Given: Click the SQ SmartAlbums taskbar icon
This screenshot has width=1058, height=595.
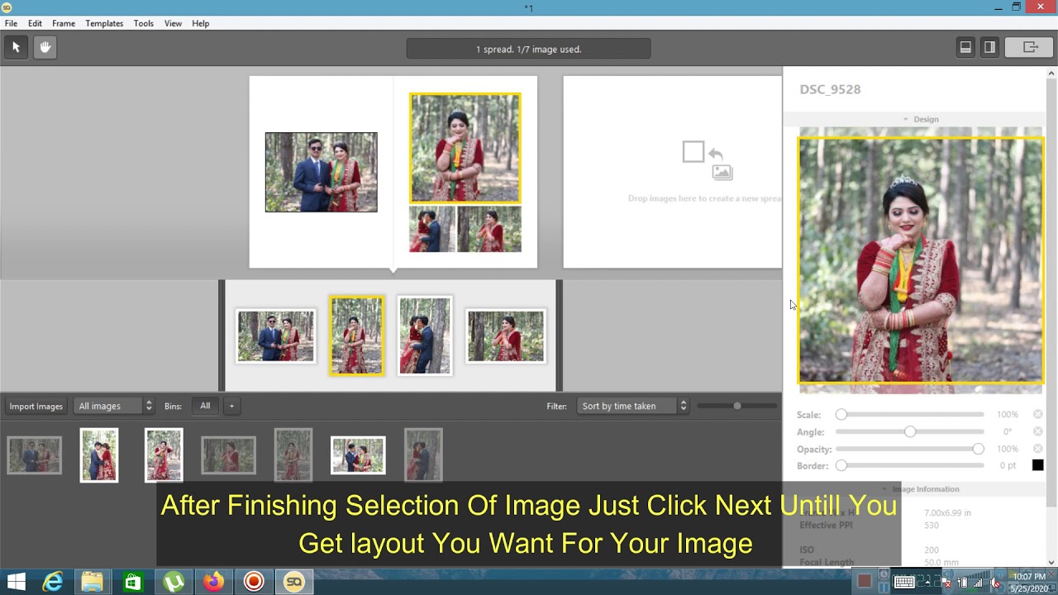Looking at the screenshot, I should (293, 582).
